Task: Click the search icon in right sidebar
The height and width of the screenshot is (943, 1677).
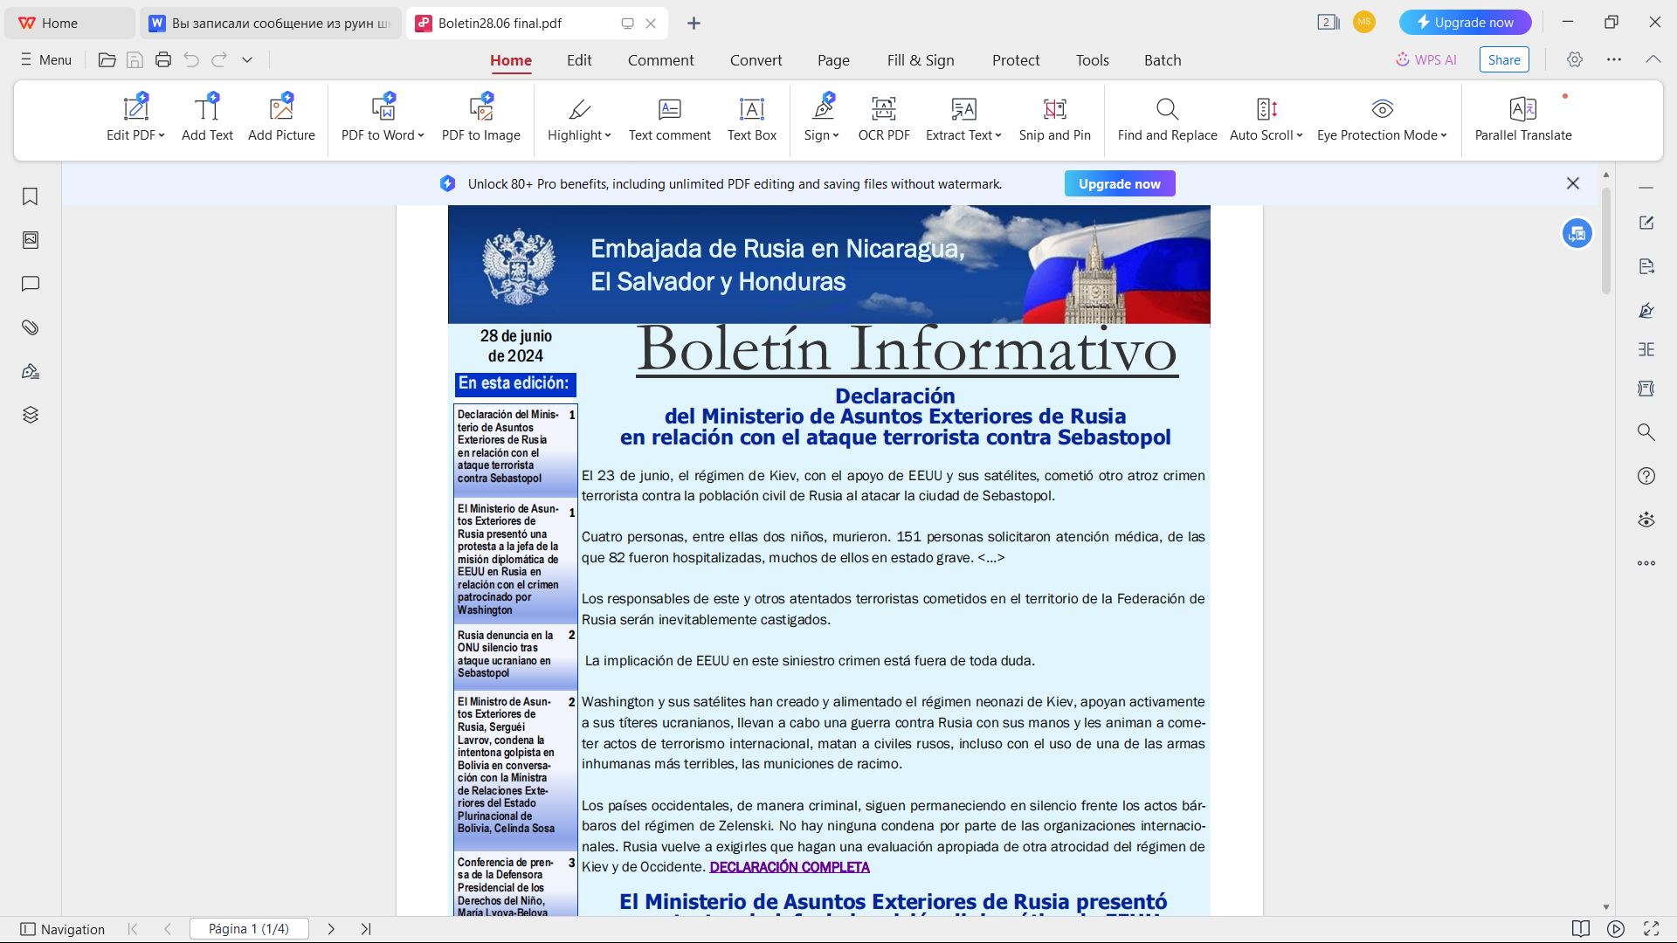Action: 1646,432
